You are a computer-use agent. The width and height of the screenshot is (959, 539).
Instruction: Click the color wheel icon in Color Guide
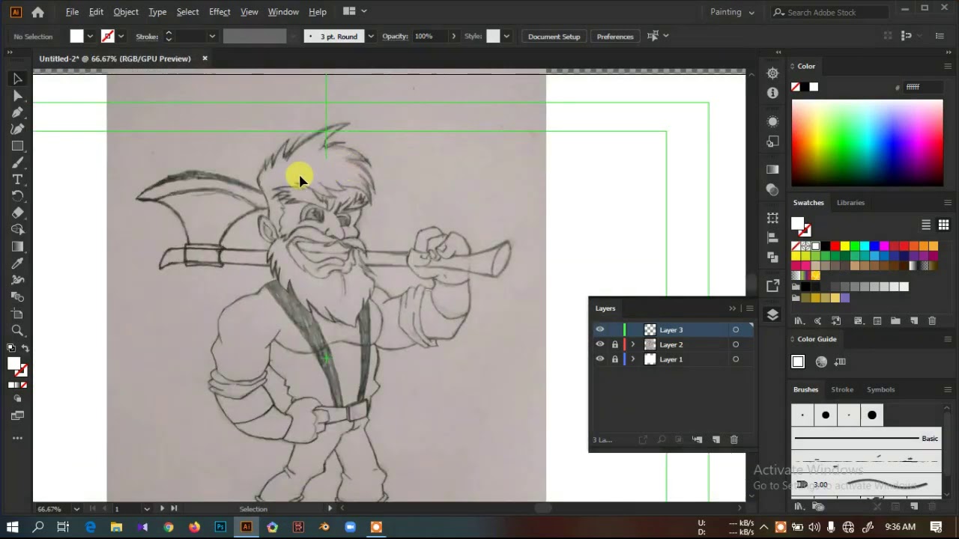821,362
